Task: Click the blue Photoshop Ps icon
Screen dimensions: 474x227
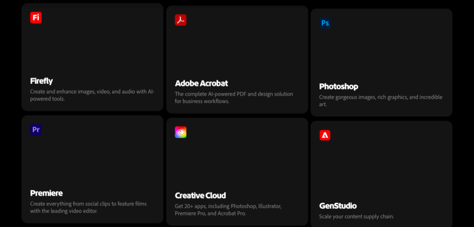Action: [325, 23]
